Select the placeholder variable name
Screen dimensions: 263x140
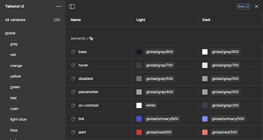[x=88, y=92]
